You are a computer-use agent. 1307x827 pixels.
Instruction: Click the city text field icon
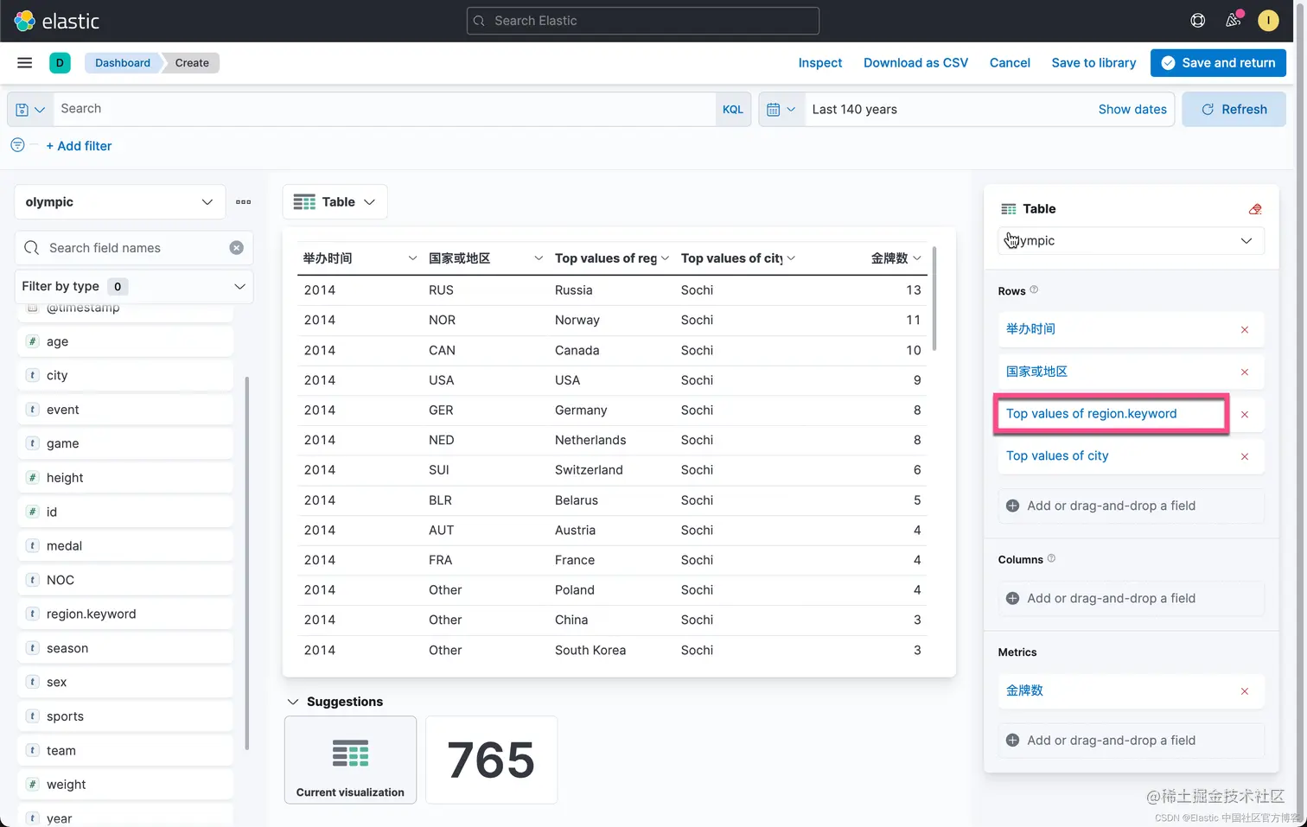click(x=33, y=375)
